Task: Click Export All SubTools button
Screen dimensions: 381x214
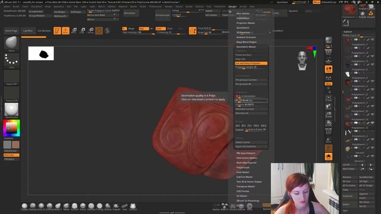Action: coord(251,147)
